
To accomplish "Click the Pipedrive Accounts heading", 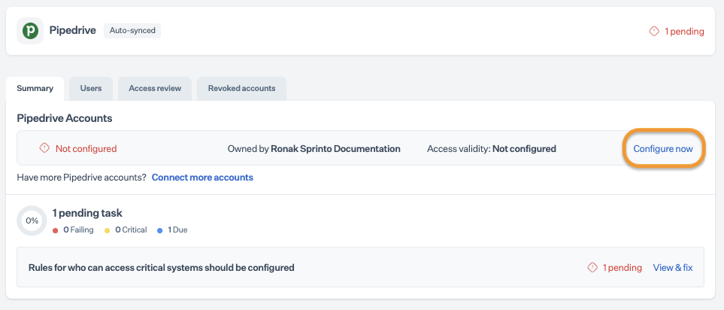I will (x=65, y=118).
